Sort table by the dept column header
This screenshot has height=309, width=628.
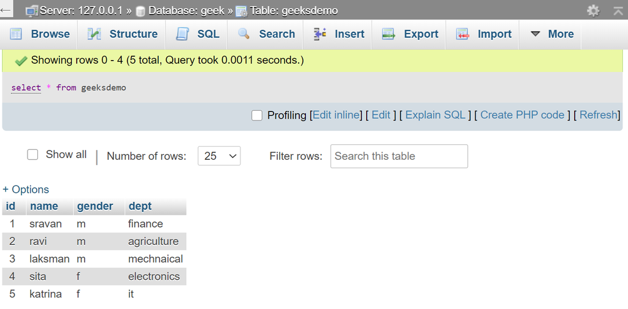click(140, 206)
